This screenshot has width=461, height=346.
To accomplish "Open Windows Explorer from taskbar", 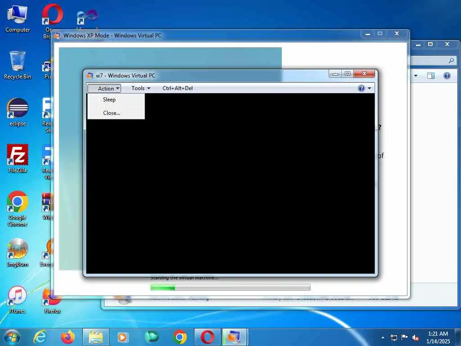I will coord(96,337).
